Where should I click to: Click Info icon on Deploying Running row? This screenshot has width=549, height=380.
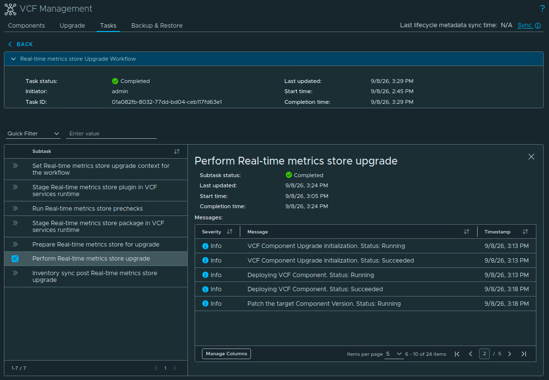coord(205,275)
